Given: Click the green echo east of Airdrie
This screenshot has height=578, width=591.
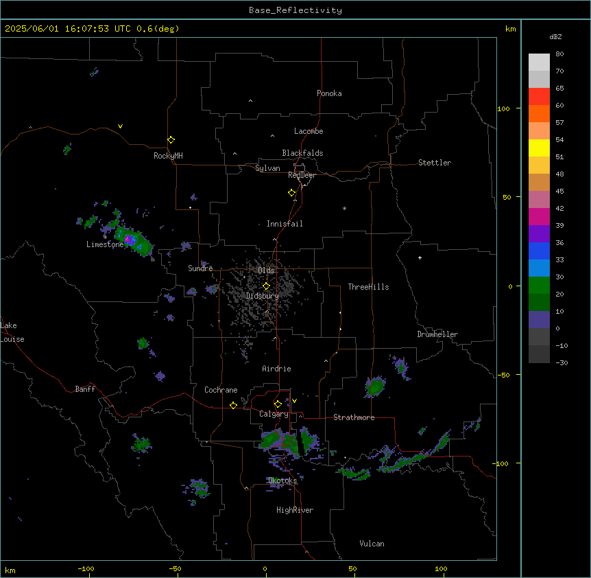Looking at the screenshot, I should coord(375,386).
